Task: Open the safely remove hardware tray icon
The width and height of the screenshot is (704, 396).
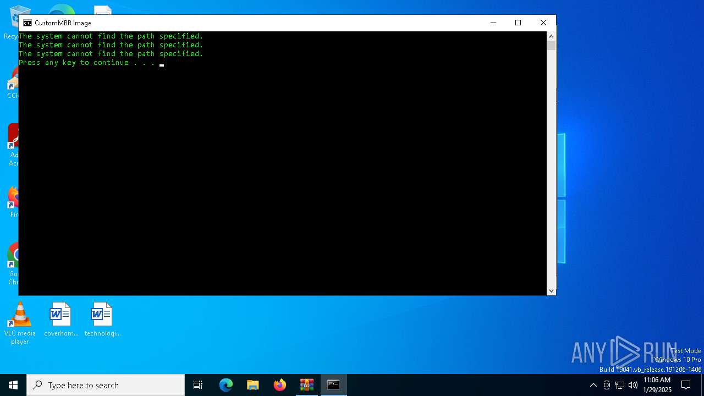Action: pyautogui.click(x=607, y=385)
